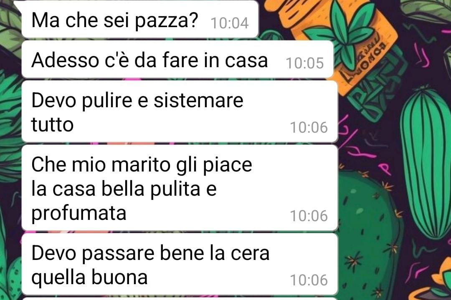Select the 'Ma che sei pazza?' message bubble
Image resolution: width=451 pixels, height=300 pixels.
click(x=140, y=20)
